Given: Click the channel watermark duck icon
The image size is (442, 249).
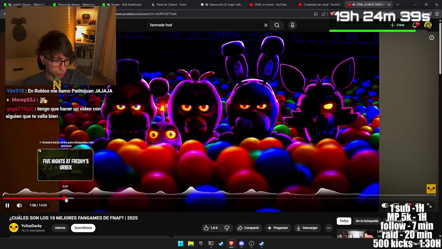Looking at the screenshot, I should click(431, 189).
